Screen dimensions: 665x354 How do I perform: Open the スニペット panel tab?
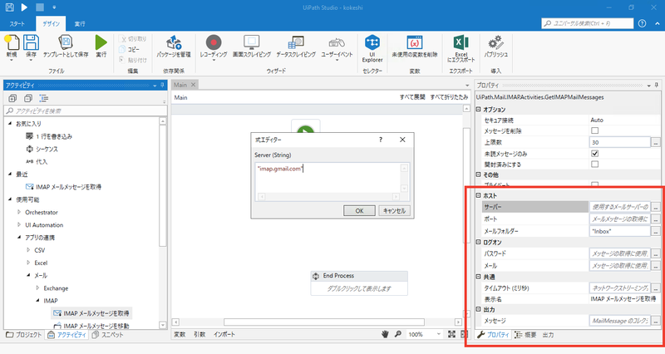tap(108, 335)
